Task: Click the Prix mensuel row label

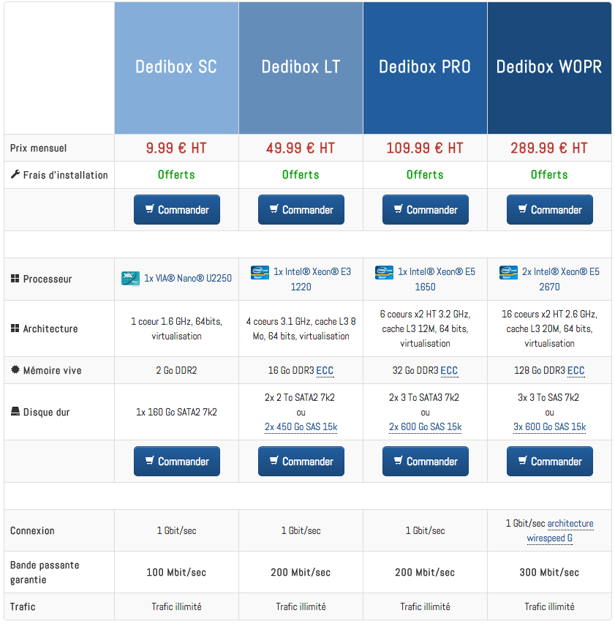Action: pyautogui.click(x=38, y=148)
